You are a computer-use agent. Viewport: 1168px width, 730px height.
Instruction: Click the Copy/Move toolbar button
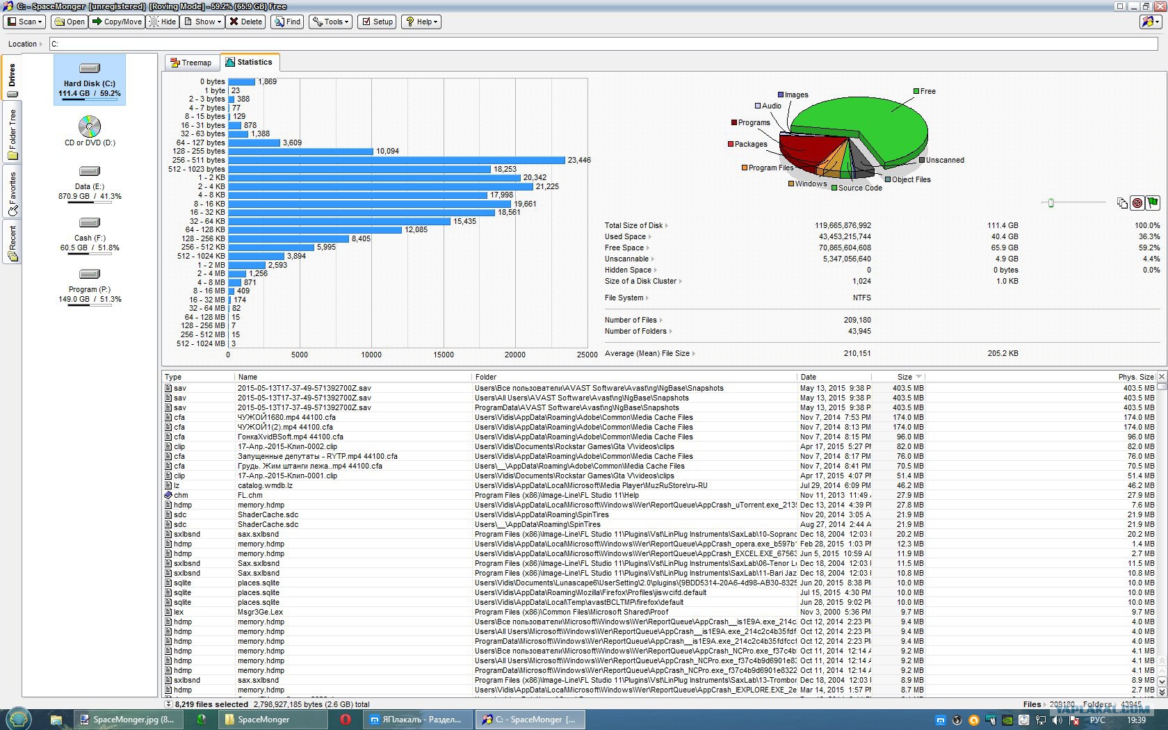pos(117,22)
